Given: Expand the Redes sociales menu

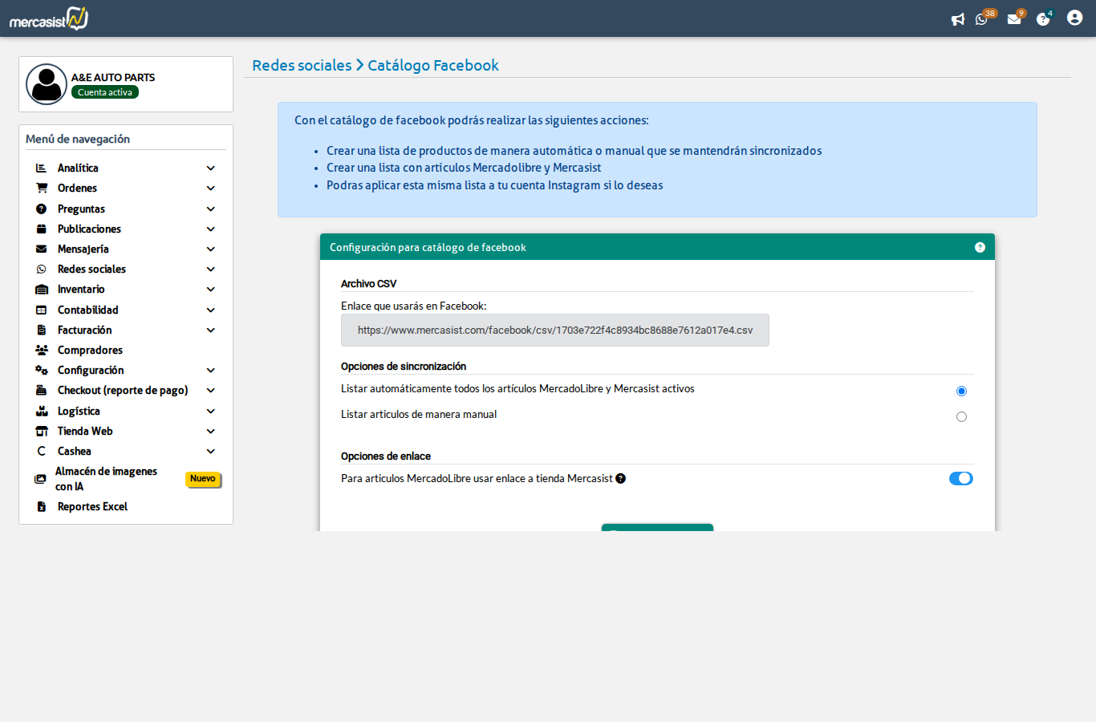Looking at the screenshot, I should pyautogui.click(x=91, y=269).
